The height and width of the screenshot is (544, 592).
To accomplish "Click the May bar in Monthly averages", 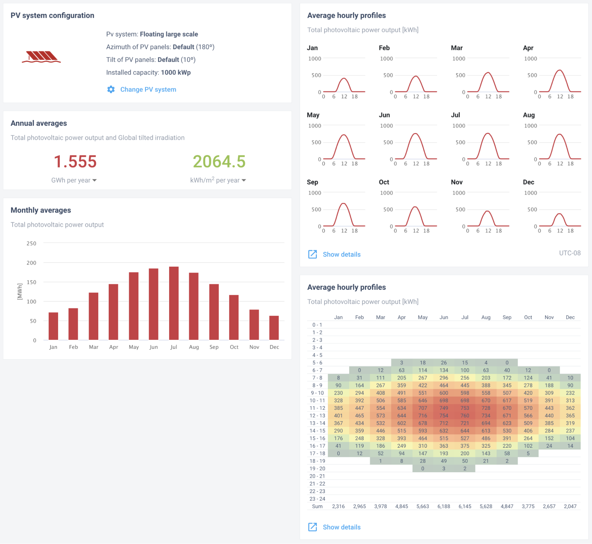I will pos(134,306).
